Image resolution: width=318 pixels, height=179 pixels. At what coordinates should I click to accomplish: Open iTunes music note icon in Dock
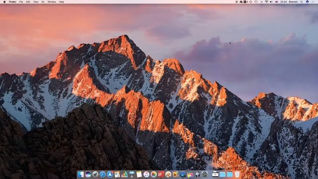click(147, 175)
